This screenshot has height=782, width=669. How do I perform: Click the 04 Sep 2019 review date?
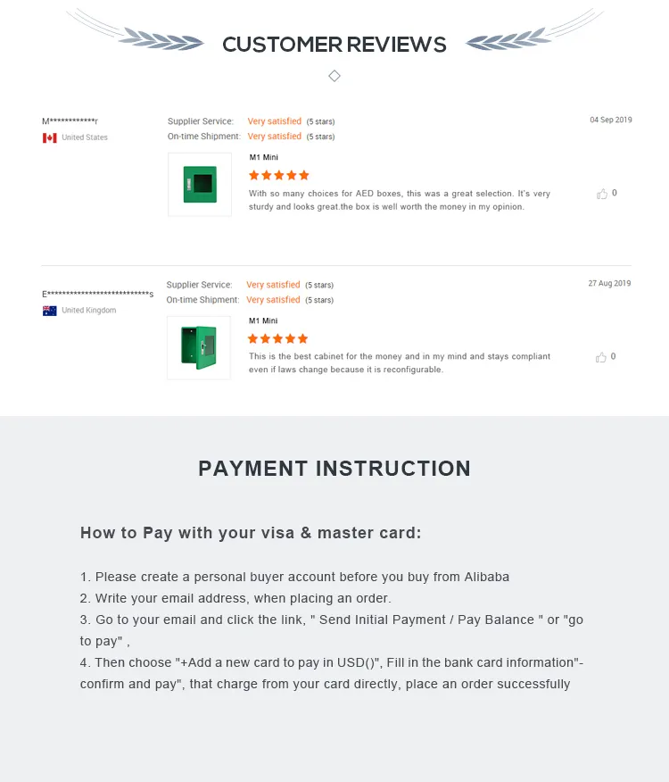[610, 120]
